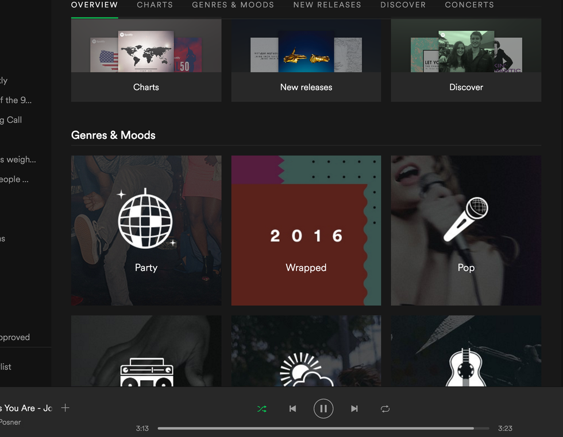
Task: Switch to the Charts tab
Action: point(155,5)
